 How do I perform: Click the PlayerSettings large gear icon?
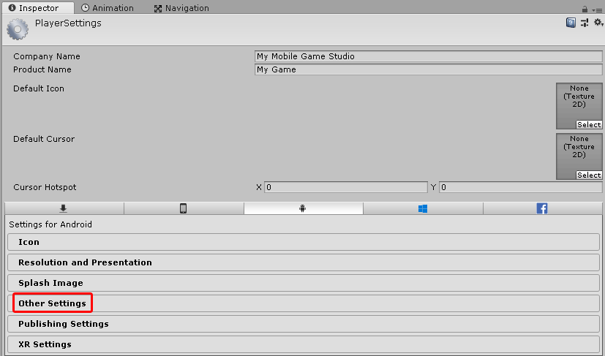pos(18,29)
